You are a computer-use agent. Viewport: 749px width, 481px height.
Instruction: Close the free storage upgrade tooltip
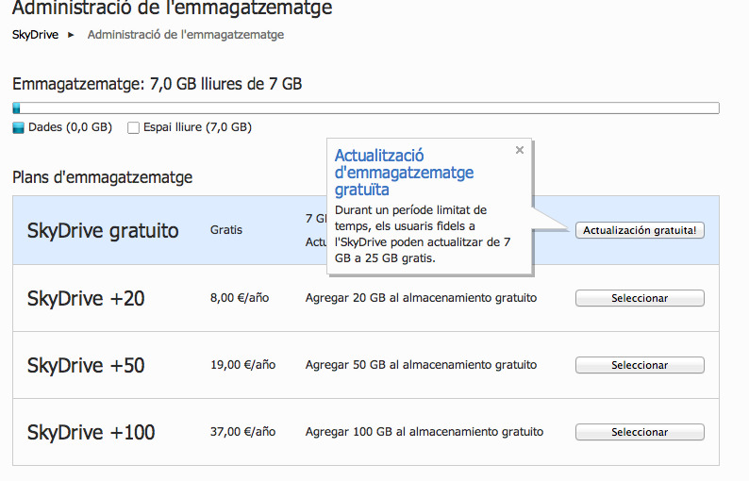coord(519,150)
